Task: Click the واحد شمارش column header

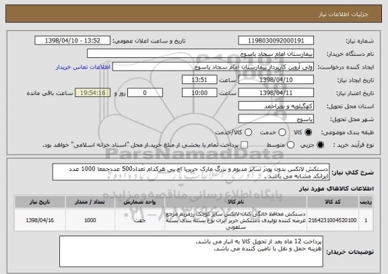Action: (x=139, y=202)
